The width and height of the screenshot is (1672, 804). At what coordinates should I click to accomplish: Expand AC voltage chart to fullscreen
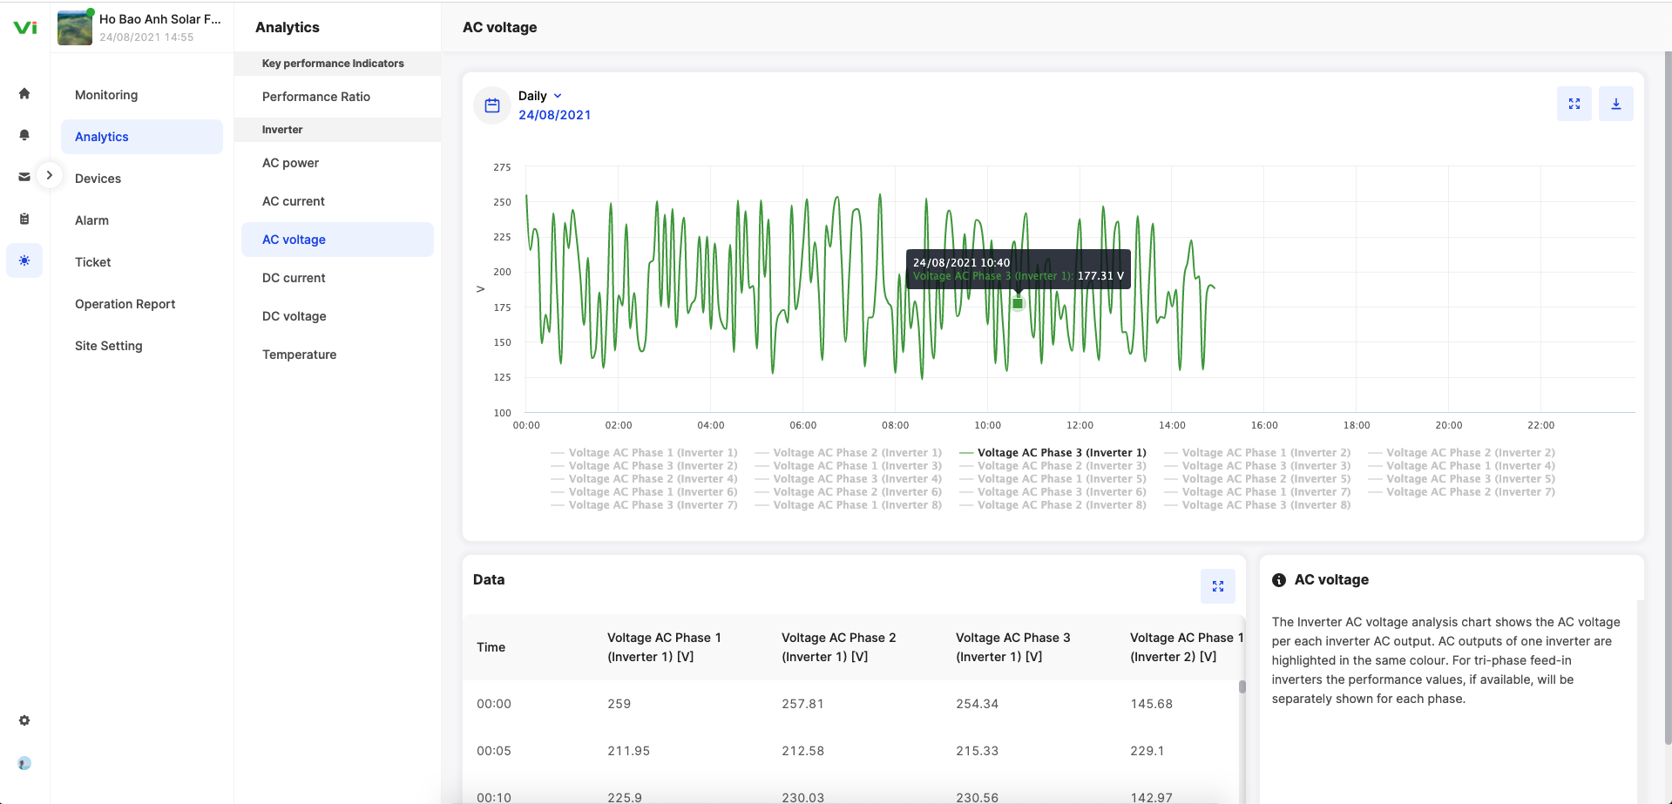pos(1574,104)
